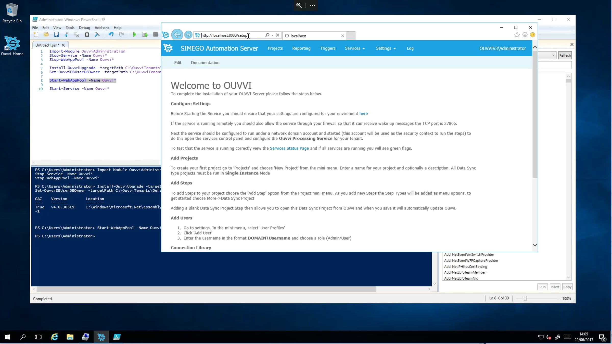Click the Undo arrow in ISE toolbar
The height and width of the screenshot is (344, 612).
click(111, 35)
